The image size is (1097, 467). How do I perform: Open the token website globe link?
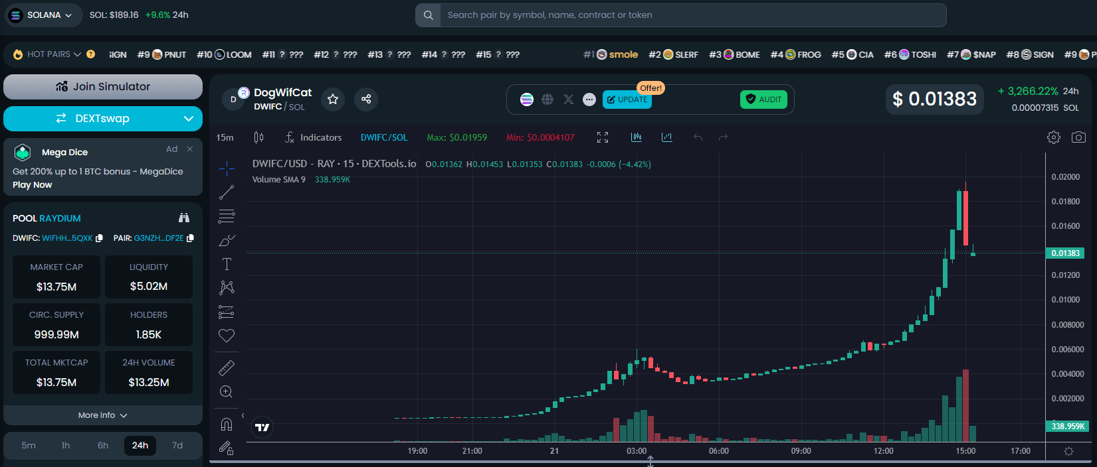[x=548, y=100]
